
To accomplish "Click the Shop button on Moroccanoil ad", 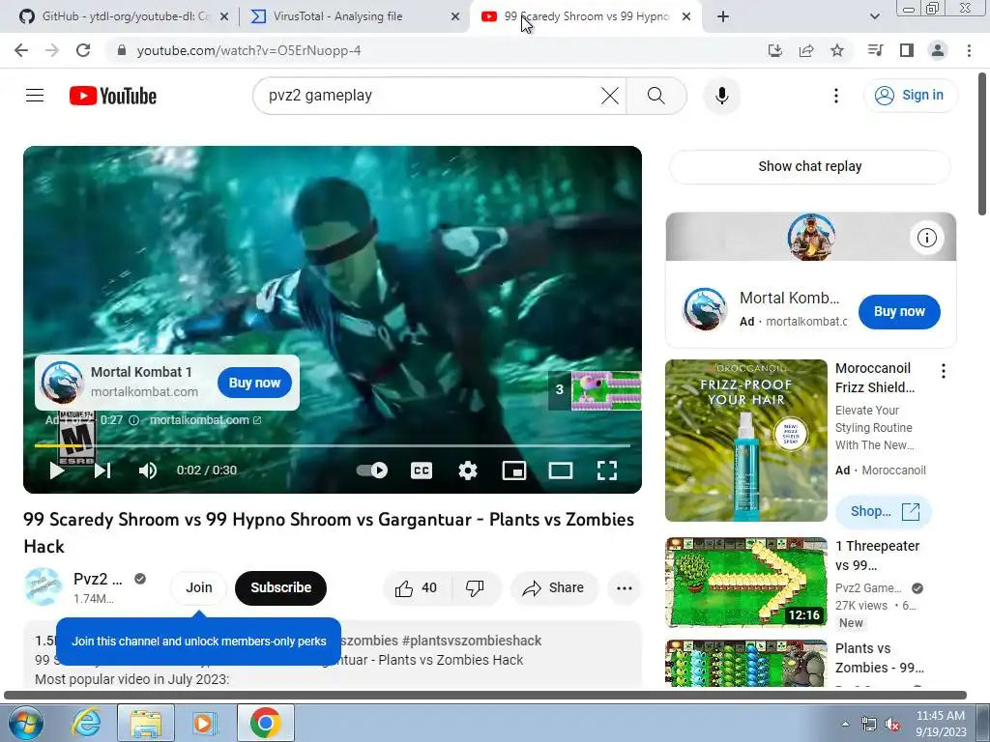I will (x=884, y=511).
